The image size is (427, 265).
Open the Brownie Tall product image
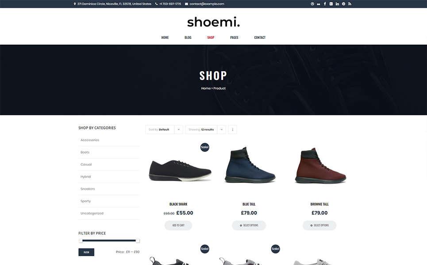(320, 166)
